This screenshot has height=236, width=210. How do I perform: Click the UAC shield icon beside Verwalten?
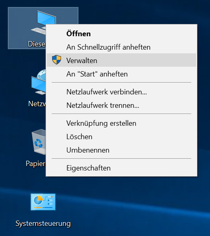click(57, 60)
